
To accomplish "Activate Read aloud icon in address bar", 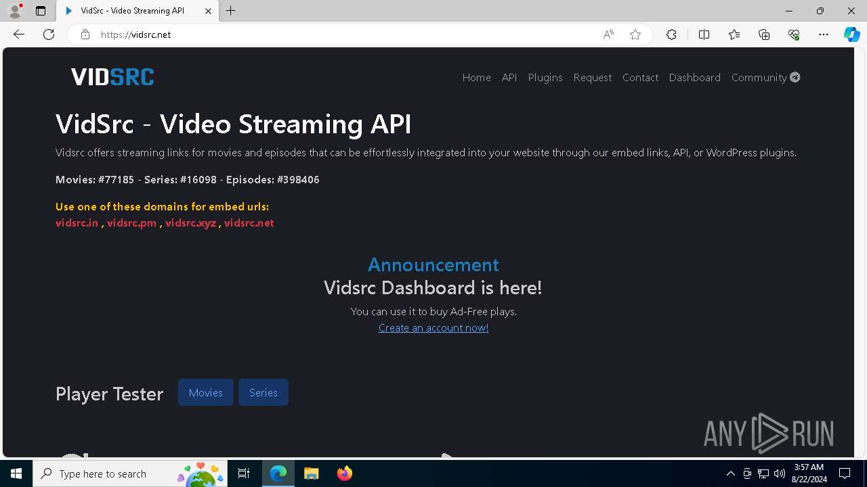I will tap(608, 34).
